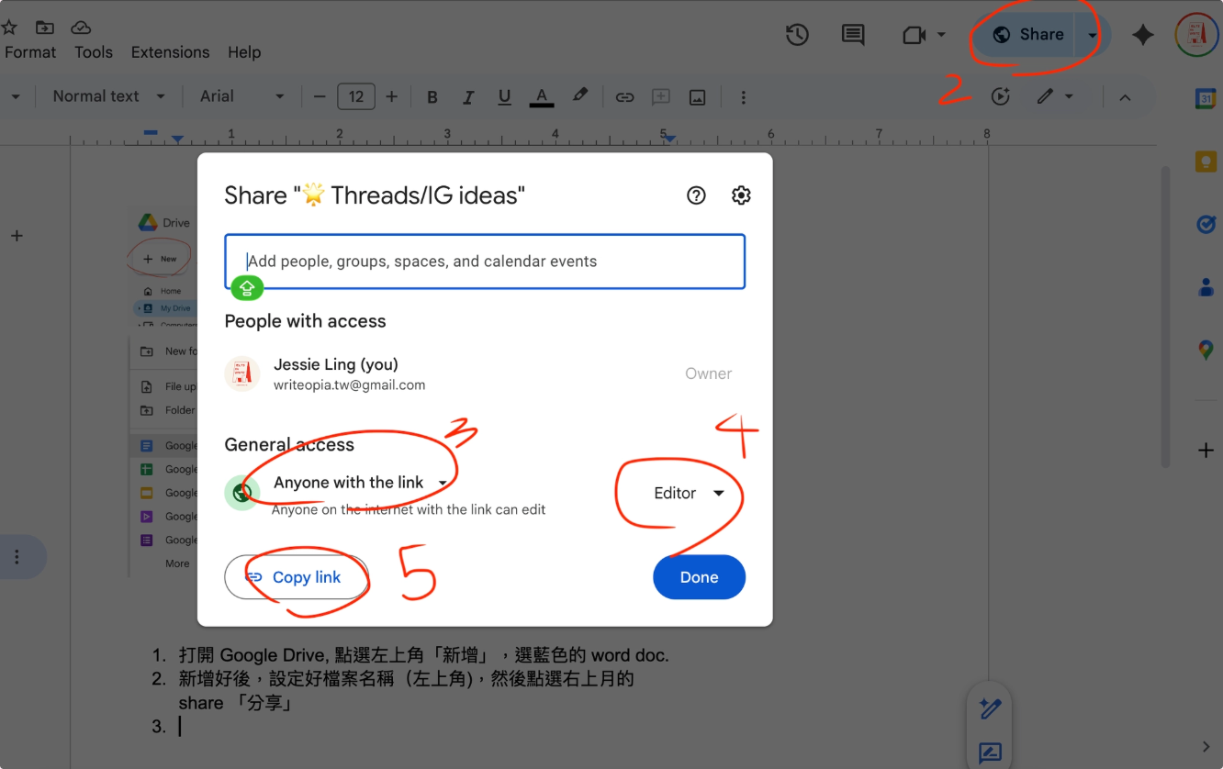The height and width of the screenshot is (769, 1223).
Task: Open the Help menu
Action: tap(244, 52)
